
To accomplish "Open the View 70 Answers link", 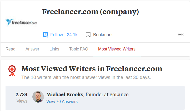I will point(62,101).
